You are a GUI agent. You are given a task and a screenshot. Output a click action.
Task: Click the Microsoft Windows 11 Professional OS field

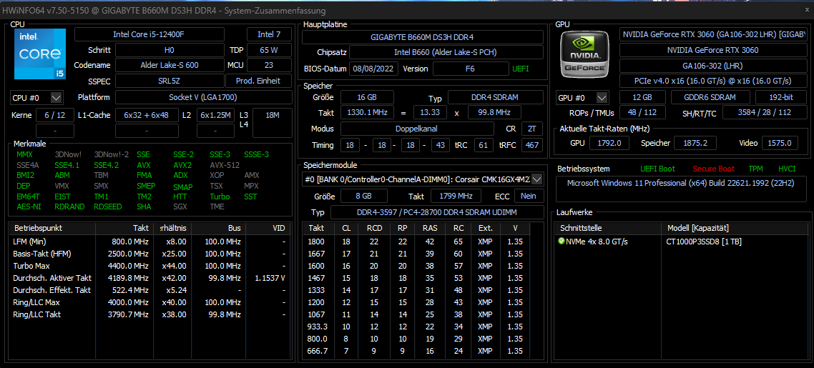click(681, 189)
